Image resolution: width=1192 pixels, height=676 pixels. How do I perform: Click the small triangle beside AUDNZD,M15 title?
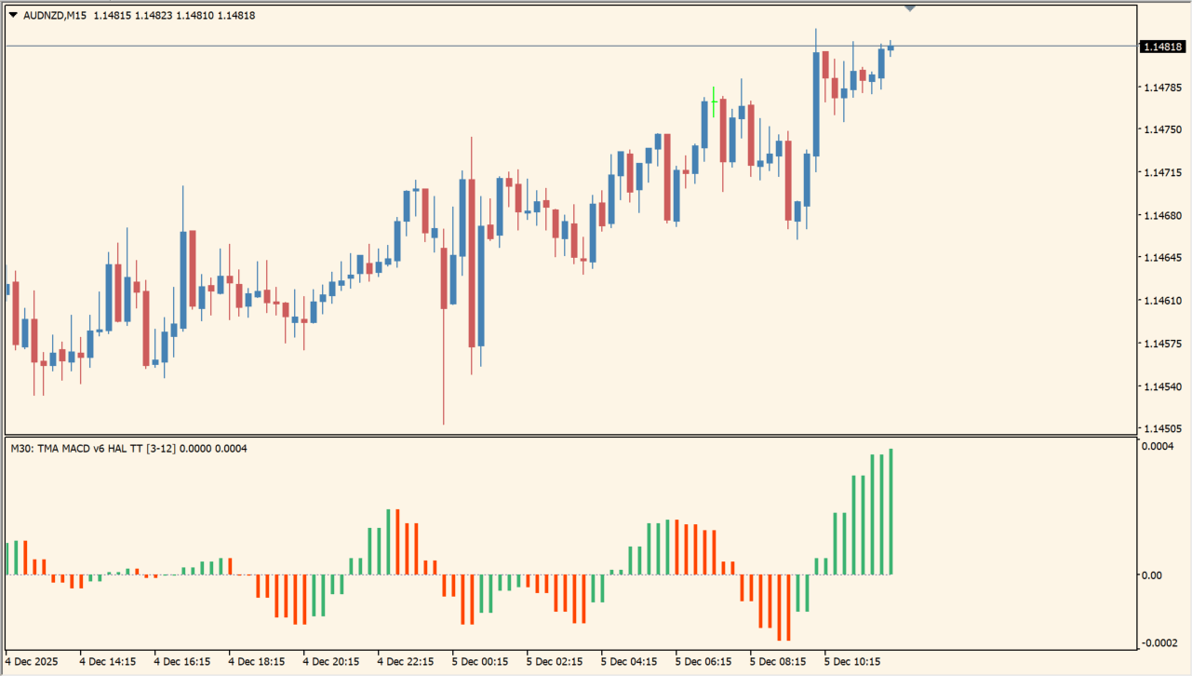[x=13, y=15]
